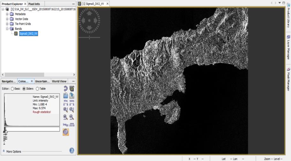The width and height of the screenshot is (291, 161).
Task: Select the Sigma0_IW2_VV band row
Action: pyautogui.click(x=29, y=34)
